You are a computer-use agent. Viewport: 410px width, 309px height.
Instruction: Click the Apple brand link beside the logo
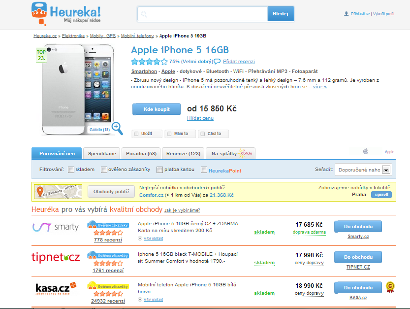click(x=389, y=152)
